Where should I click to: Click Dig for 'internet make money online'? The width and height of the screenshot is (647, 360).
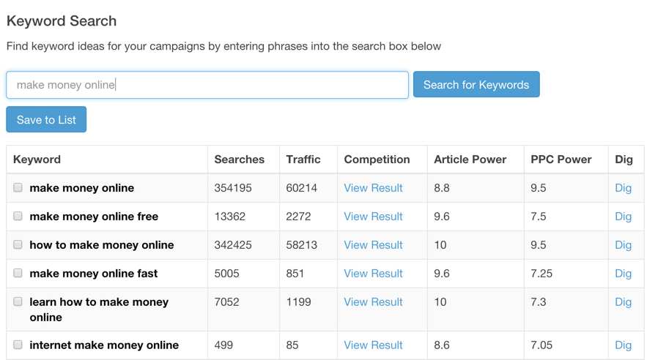coord(623,345)
